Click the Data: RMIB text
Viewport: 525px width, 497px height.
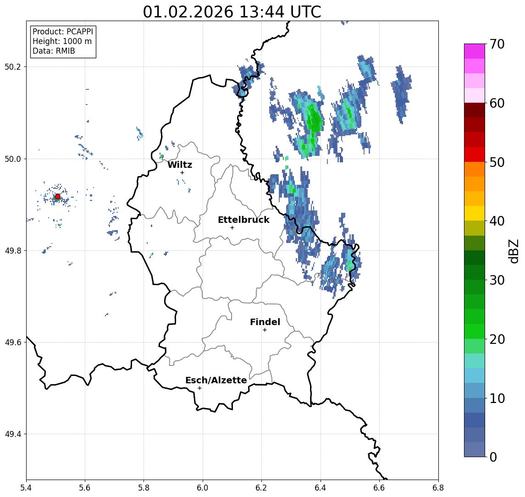[x=54, y=51]
